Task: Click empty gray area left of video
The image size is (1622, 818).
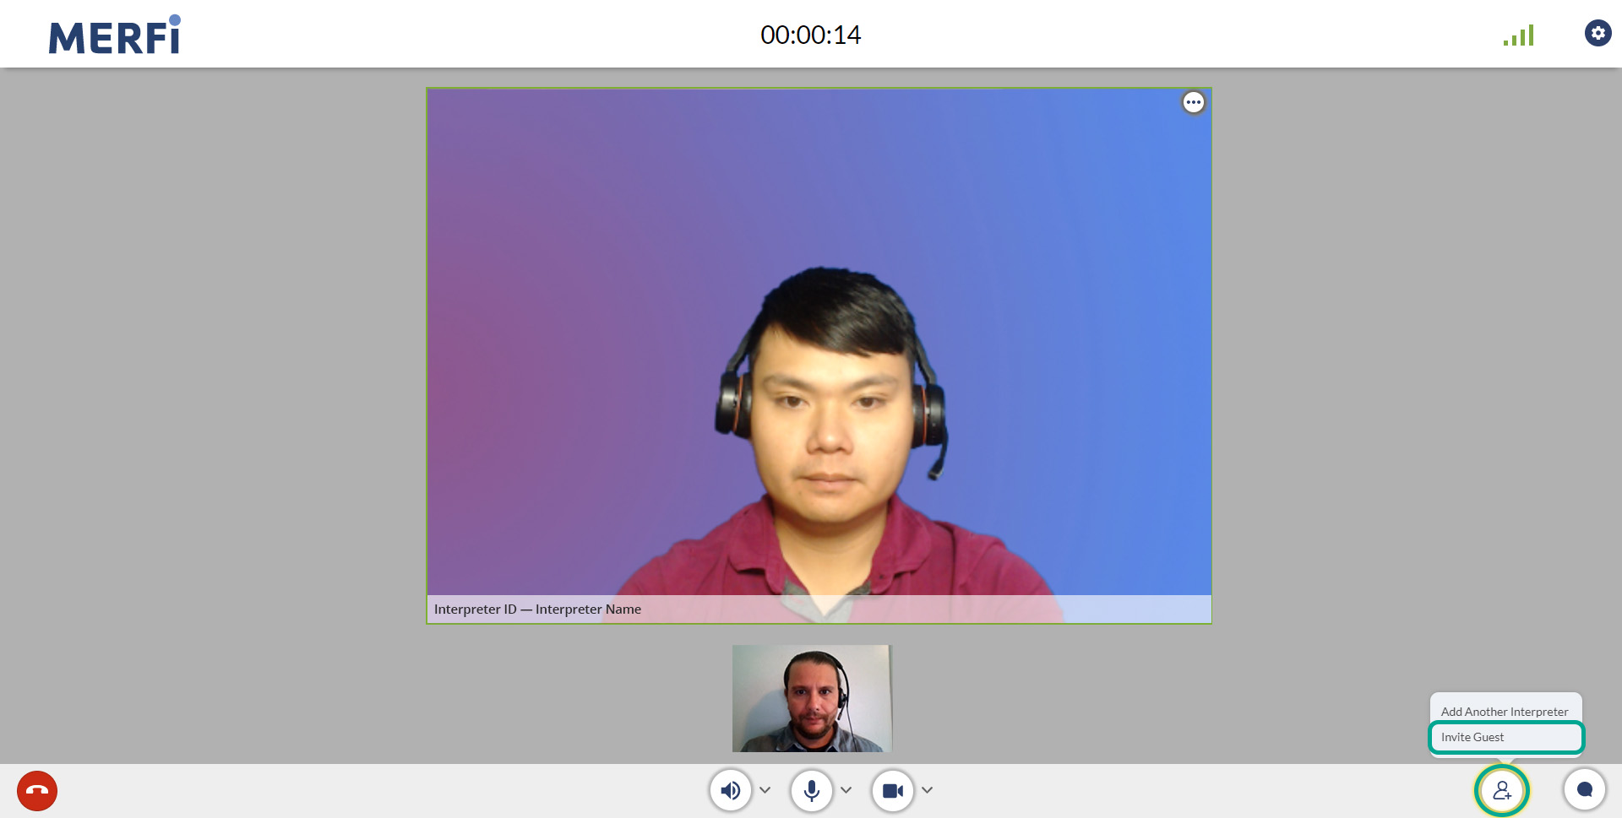Action: point(211,380)
